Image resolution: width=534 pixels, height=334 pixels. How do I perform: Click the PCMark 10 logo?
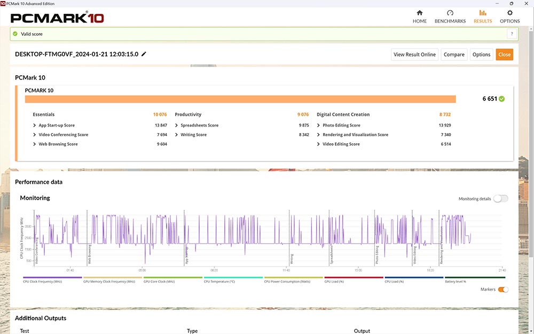(x=57, y=18)
